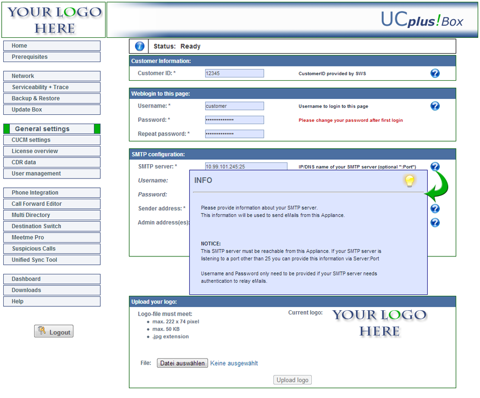Open help icon for Sender address
The image size is (480, 398).
(435, 209)
